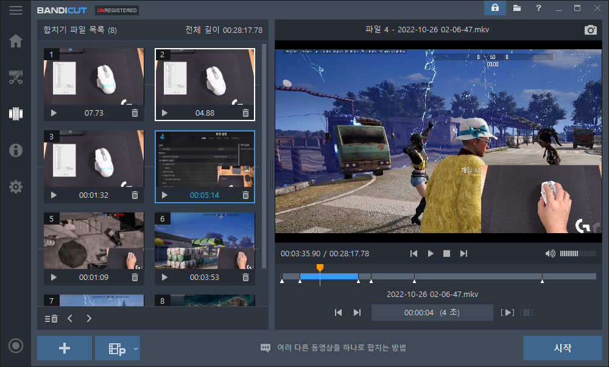Select clip 3 thumbnail
Viewport: 609px width, 367px height.
94,159
